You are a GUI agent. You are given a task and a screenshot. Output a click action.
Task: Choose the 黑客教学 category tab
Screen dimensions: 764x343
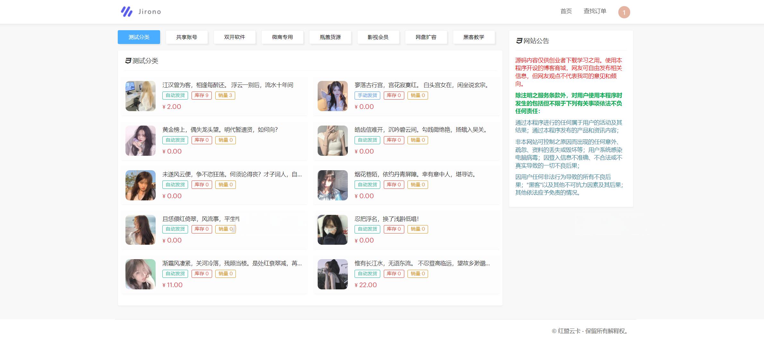coord(474,37)
